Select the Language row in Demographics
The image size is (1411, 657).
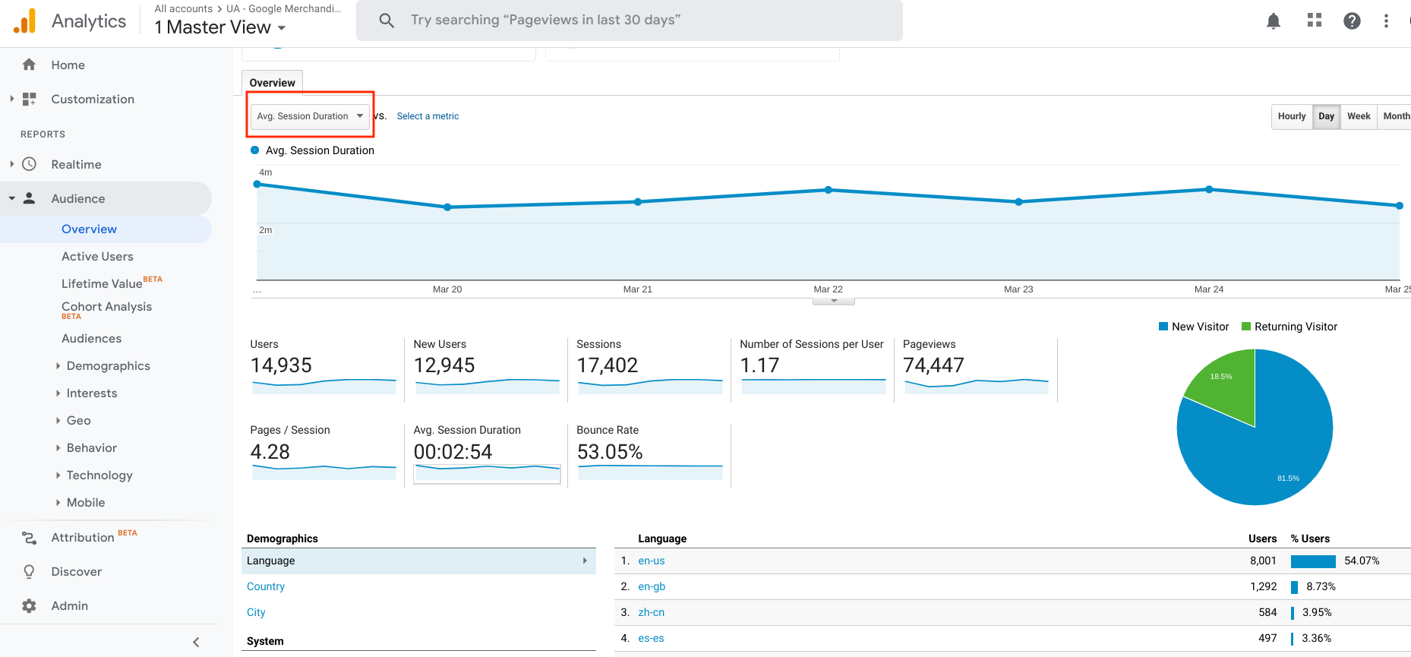(418, 561)
